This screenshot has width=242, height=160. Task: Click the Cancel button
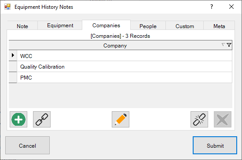pyautogui.click(x=27, y=145)
